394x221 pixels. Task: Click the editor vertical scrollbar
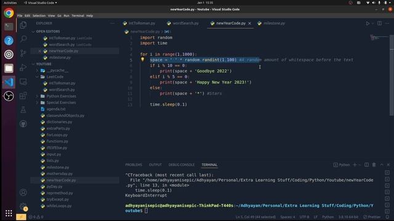coord(392,75)
